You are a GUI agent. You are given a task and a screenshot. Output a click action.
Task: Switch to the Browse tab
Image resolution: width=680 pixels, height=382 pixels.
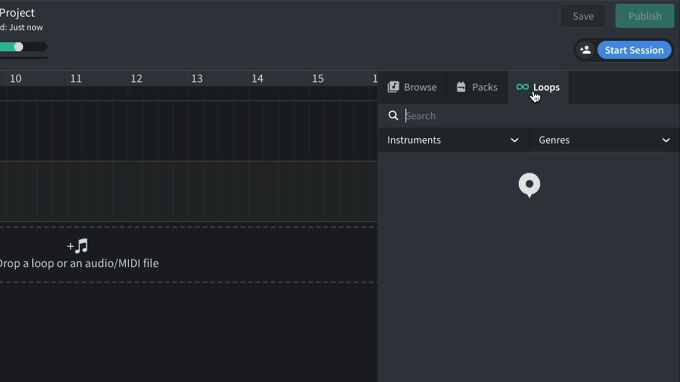pos(413,87)
